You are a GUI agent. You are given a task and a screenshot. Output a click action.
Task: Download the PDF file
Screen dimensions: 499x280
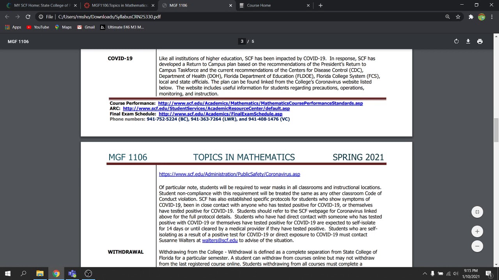468,41
